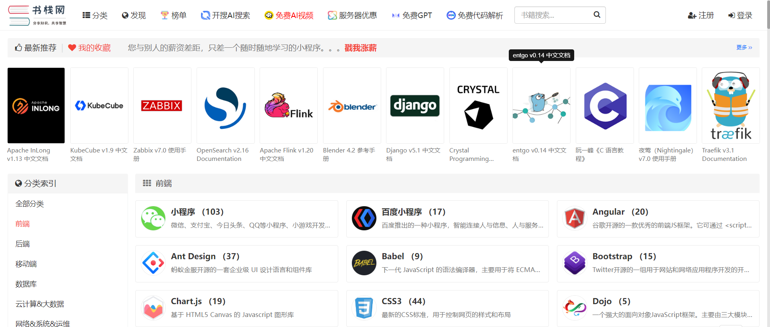Open the Apache Flink book cover

click(x=288, y=106)
